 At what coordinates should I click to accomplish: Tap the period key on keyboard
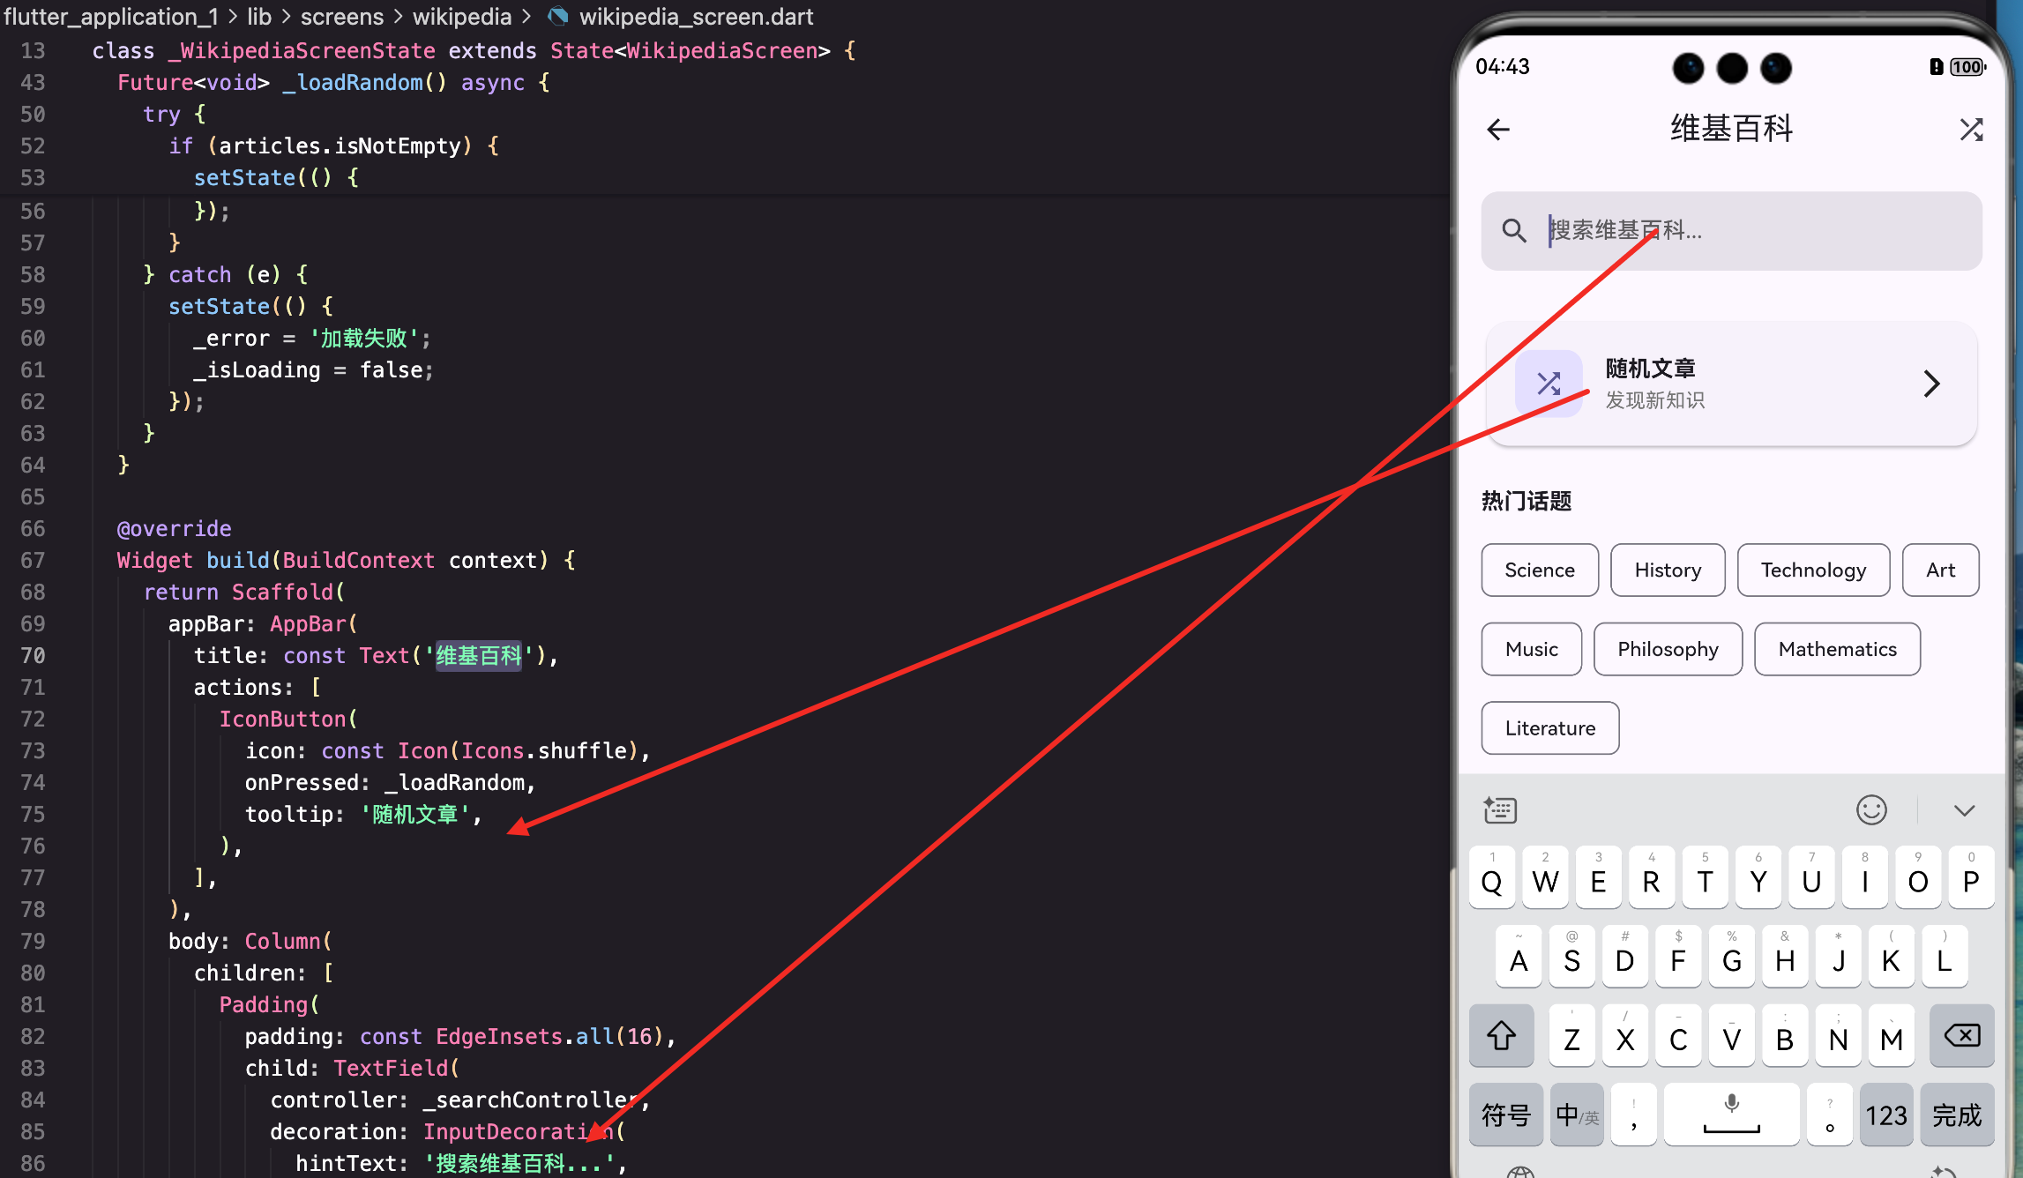click(1830, 1115)
